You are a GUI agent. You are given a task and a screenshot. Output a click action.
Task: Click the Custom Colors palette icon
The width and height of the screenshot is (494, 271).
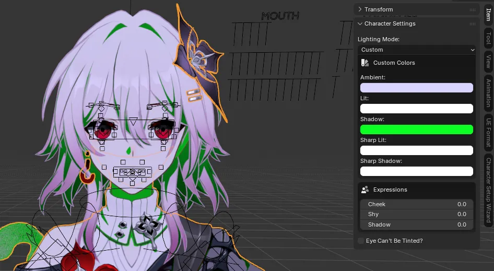point(365,63)
